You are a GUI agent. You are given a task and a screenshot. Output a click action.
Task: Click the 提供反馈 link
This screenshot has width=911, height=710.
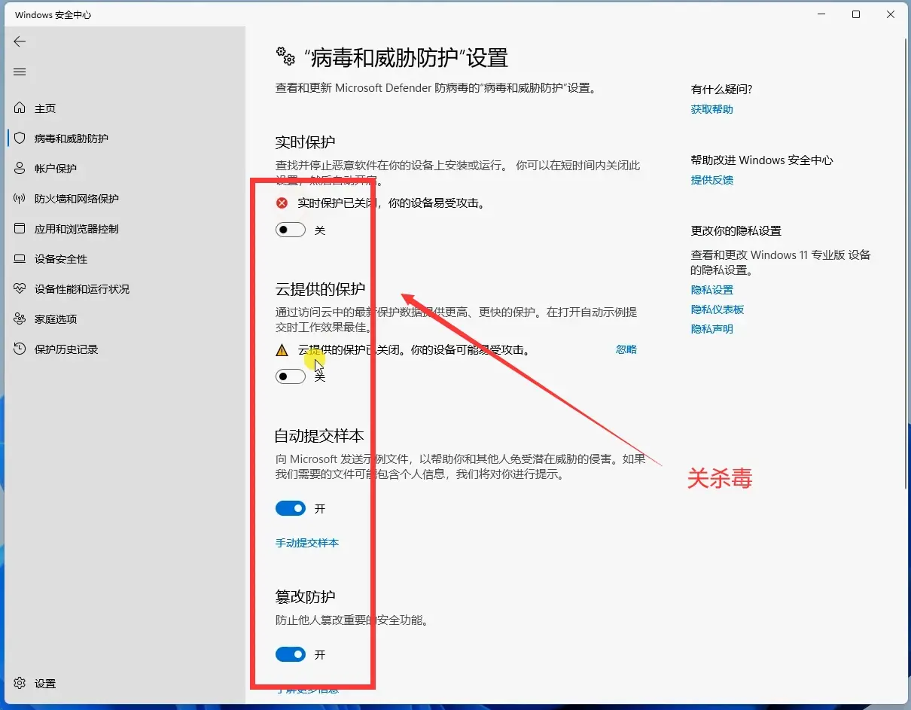711,180
